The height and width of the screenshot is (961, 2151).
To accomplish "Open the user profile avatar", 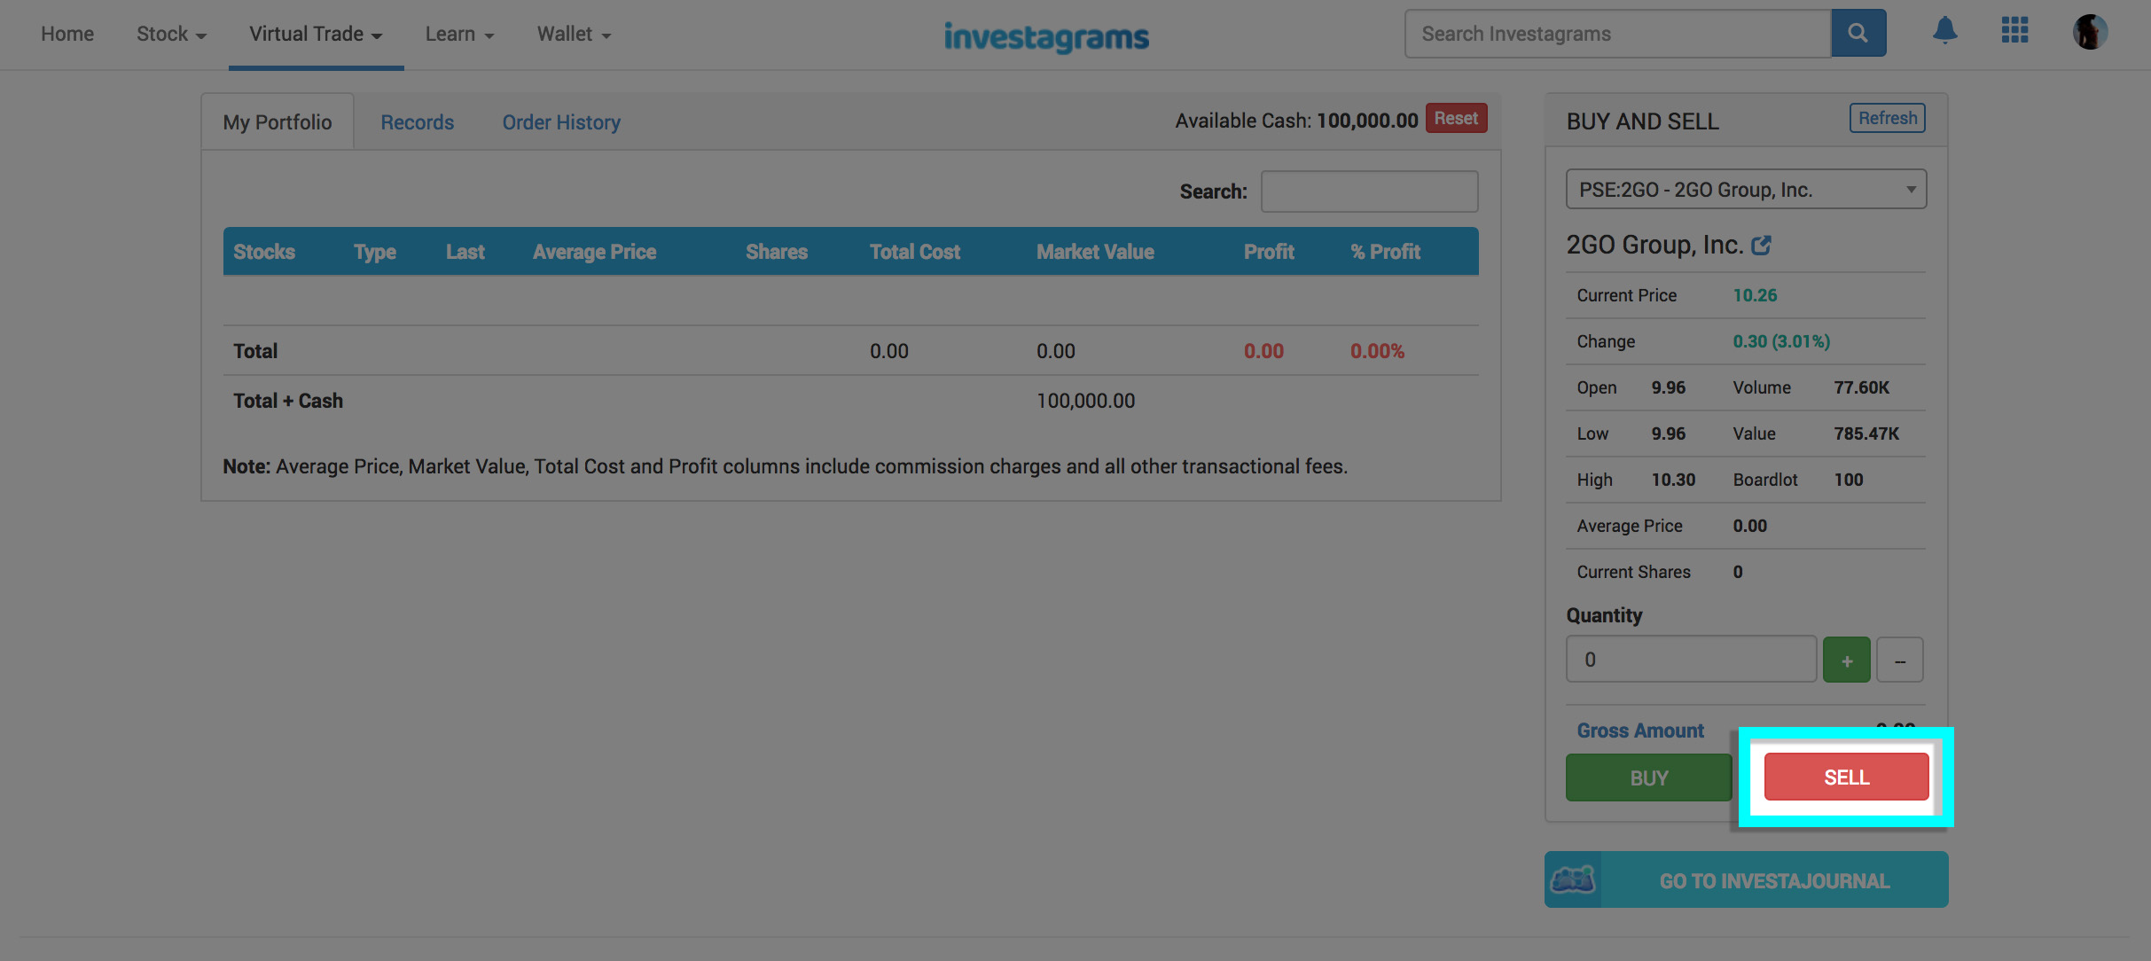I will tap(2090, 32).
